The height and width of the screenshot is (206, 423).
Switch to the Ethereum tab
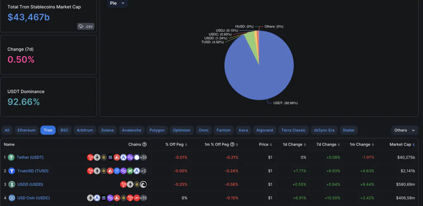(26, 130)
